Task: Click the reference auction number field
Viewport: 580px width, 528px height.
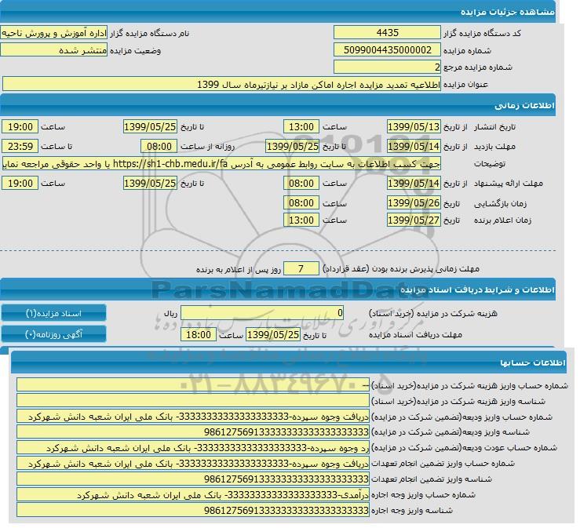Action: point(387,67)
